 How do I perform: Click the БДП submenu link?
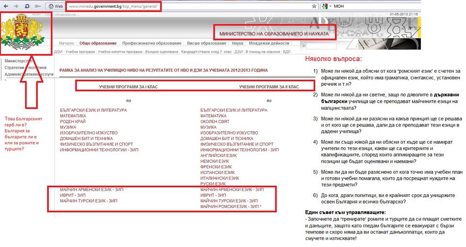coord(286,52)
